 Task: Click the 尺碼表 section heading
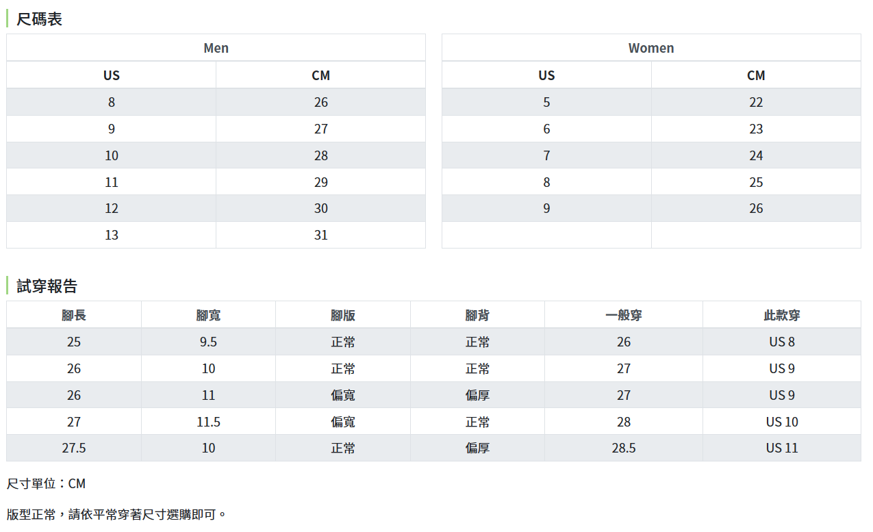point(39,19)
